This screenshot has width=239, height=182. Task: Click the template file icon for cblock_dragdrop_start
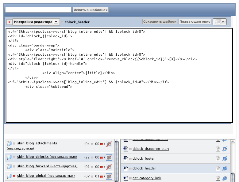[x=125, y=149]
